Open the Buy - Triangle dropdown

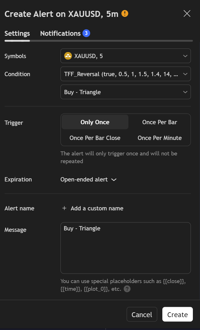click(x=126, y=92)
